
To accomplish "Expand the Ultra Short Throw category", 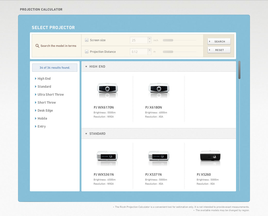I will point(51,94).
